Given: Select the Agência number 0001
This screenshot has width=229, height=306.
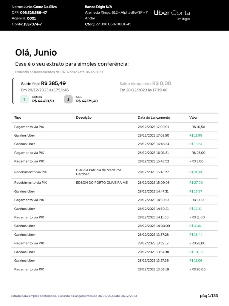Looking at the screenshot, I should 32,18.
